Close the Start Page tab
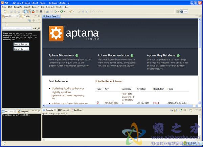The height and width of the screenshot is (147, 203). [58, 16]
